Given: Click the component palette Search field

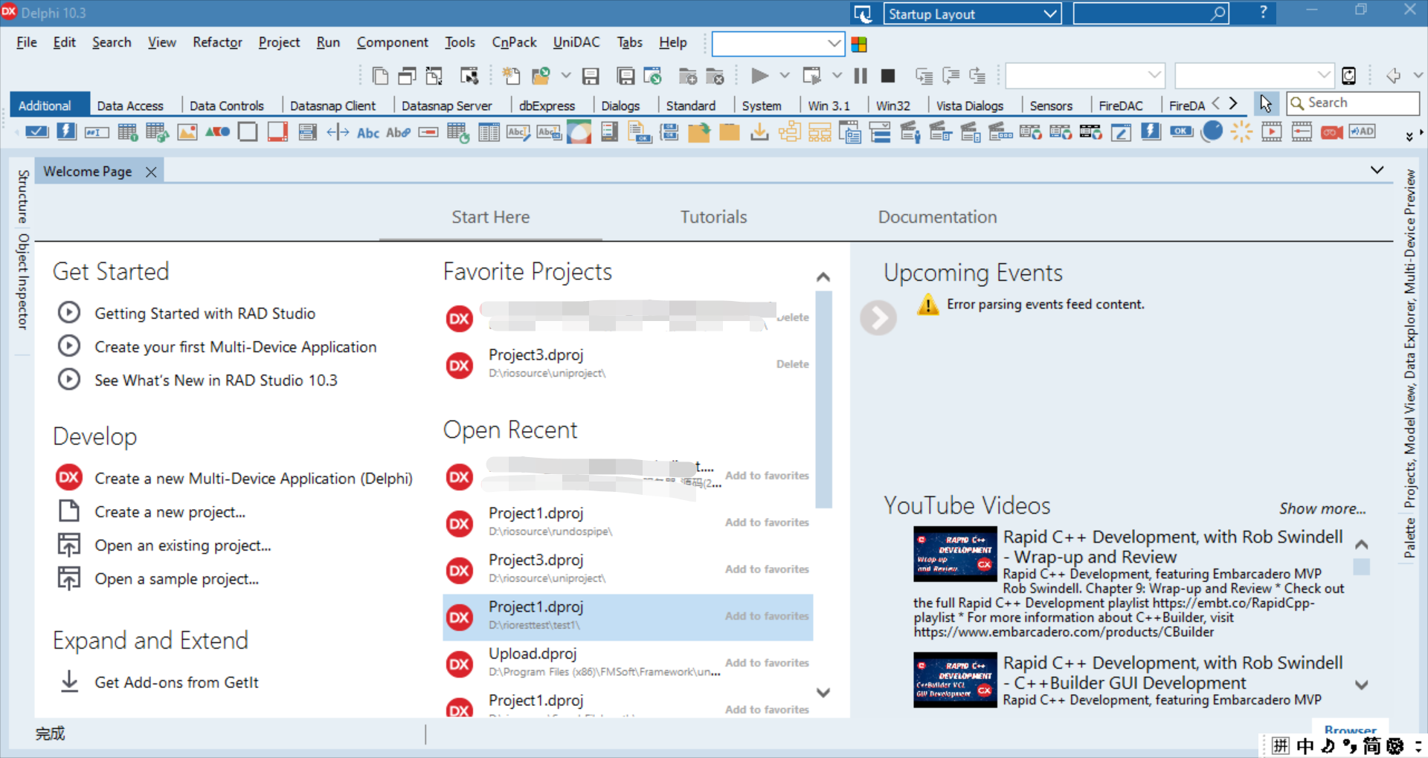Looking at the screenshot, I should tap(1353, 103).
